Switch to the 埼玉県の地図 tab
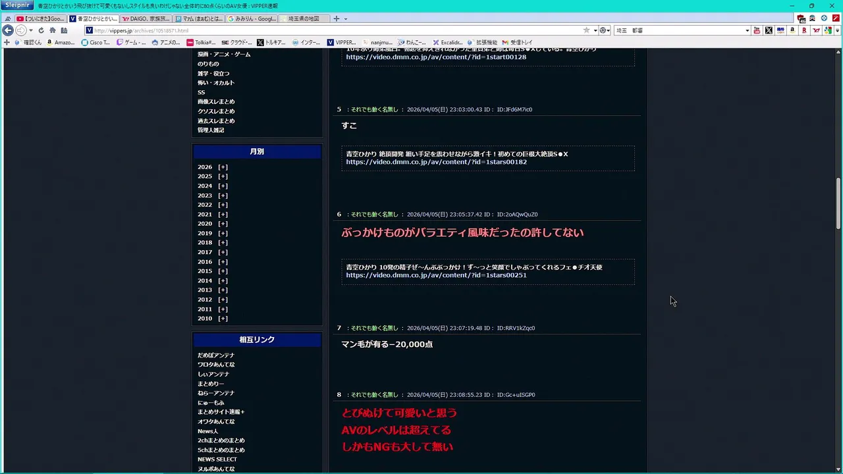This screenshot has height=474, width=843. click(305, 18)
